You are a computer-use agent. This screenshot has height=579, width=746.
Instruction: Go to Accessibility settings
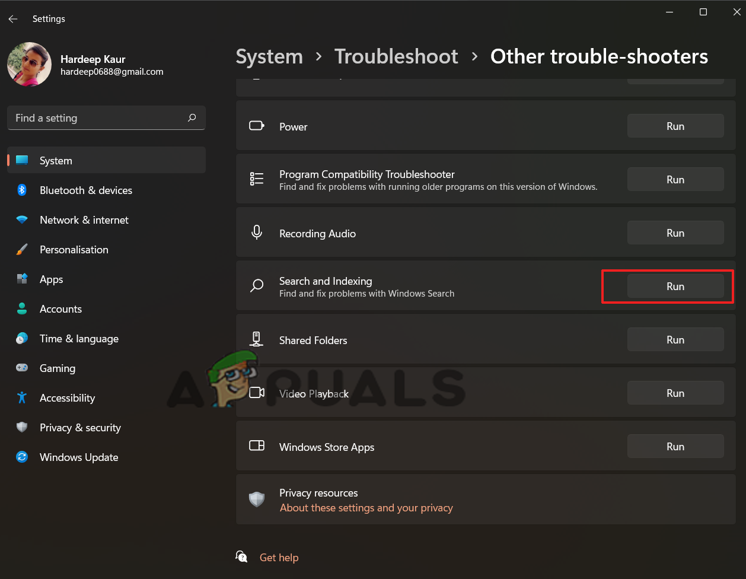click(67, 398)
